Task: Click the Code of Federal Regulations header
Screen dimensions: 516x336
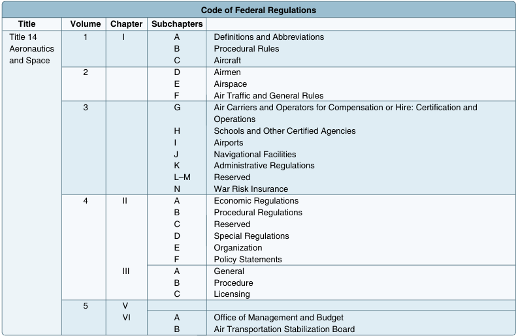Action: coord(259,10)
